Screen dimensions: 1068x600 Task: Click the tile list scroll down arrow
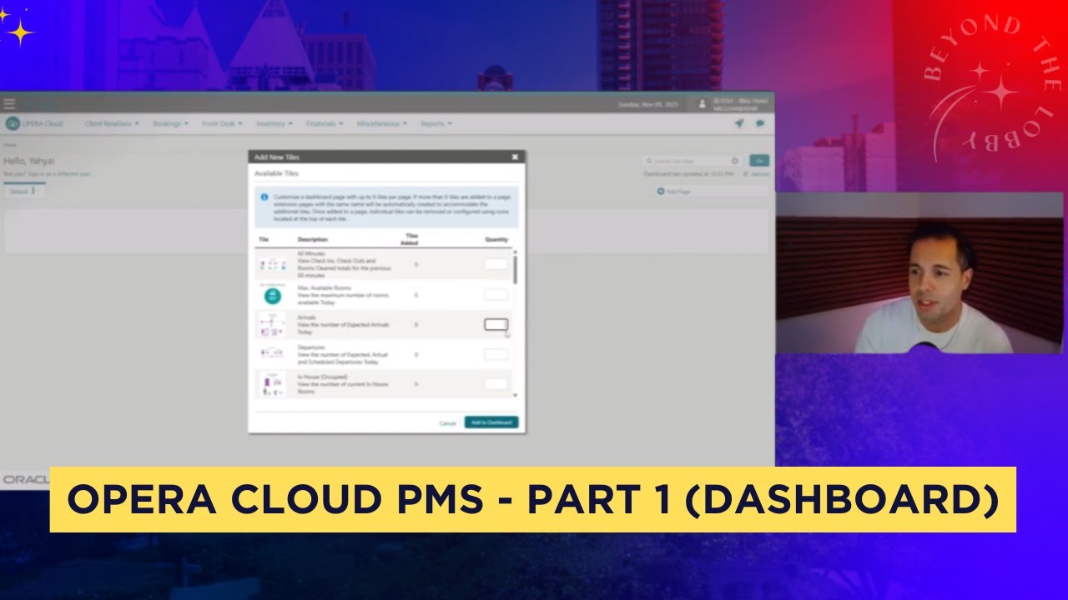coord(515,394)
